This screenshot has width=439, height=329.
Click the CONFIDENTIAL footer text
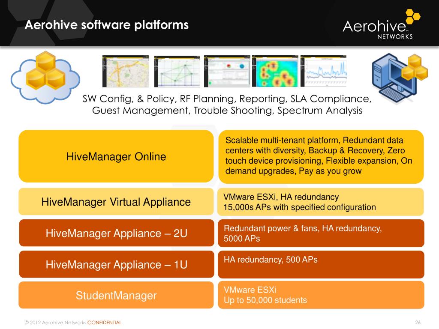105,323
